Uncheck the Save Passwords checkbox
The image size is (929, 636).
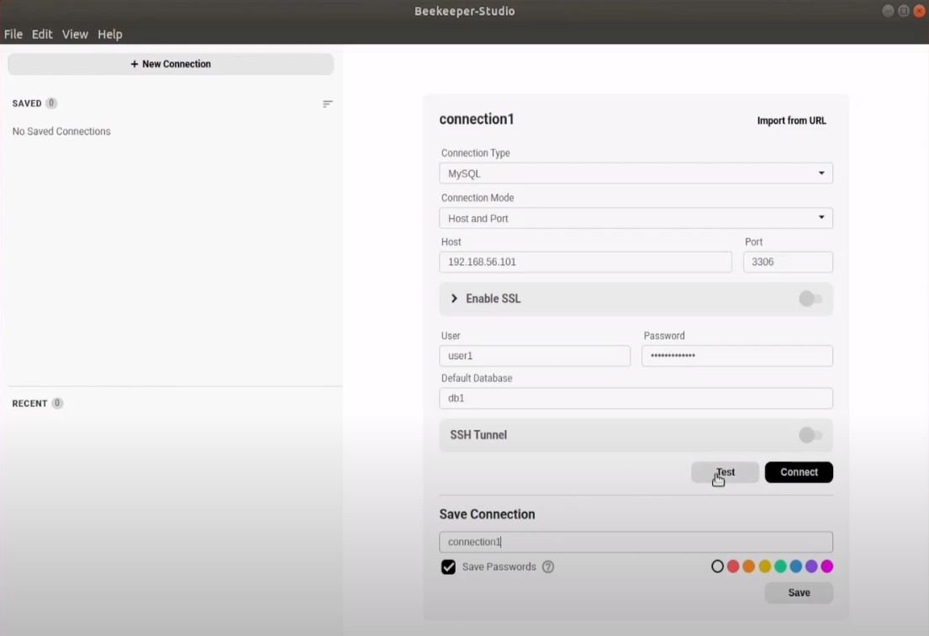[x=448, y=567]
